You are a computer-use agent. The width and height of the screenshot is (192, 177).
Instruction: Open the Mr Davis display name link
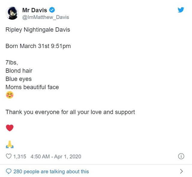click(x=34, y=10)
